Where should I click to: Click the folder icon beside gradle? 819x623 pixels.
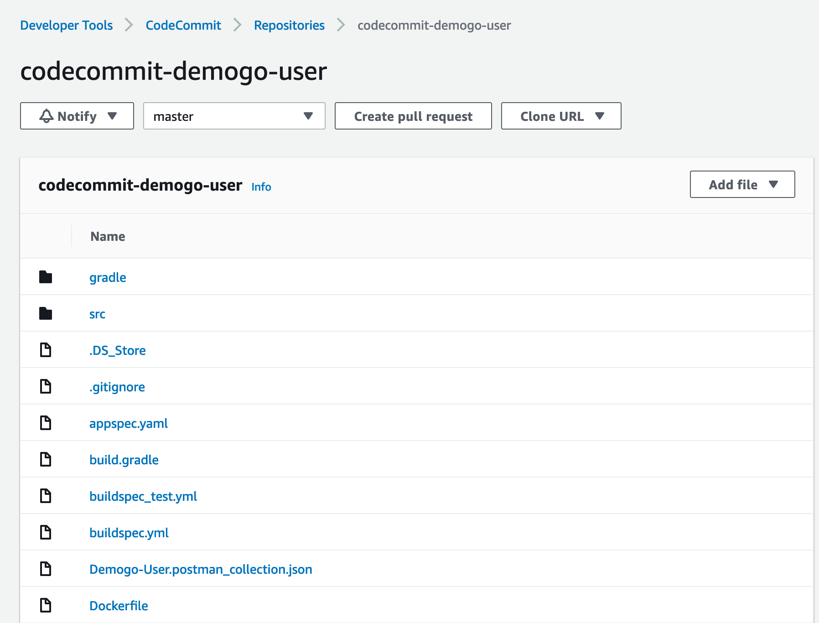[46, 277]
